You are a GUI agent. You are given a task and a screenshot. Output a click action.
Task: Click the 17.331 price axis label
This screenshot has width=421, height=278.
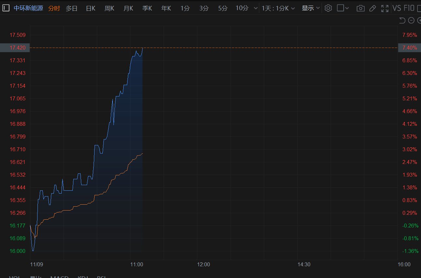(x=18, y=60)
